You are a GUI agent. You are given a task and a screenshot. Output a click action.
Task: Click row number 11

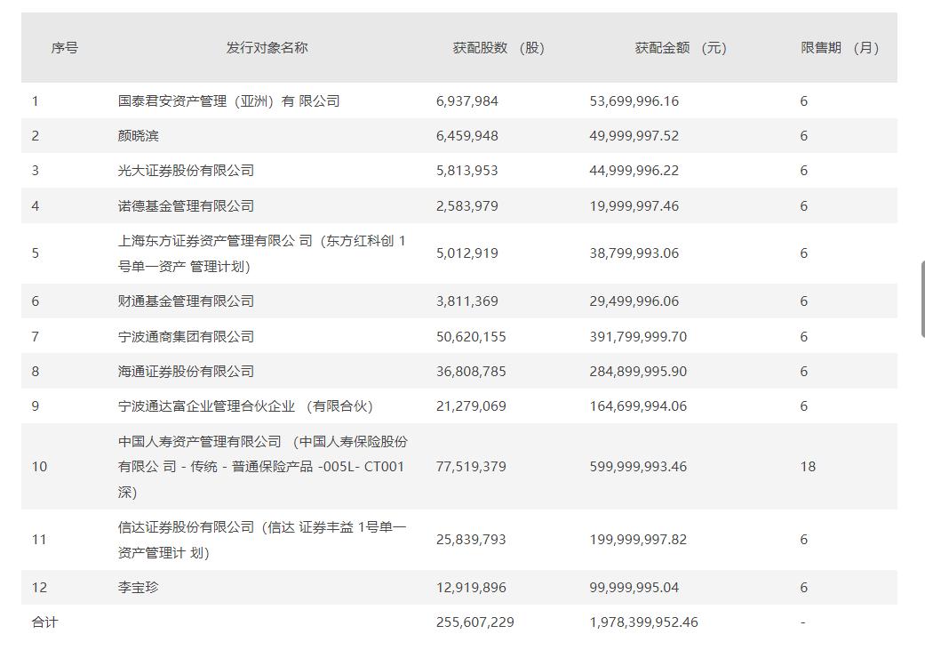[39, 540]
